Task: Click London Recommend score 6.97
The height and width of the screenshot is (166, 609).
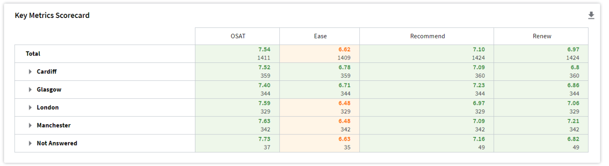Action: (479, 104)
